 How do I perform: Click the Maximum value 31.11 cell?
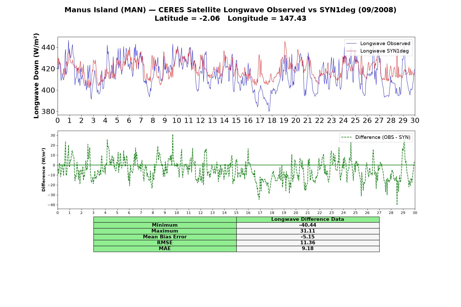(308, 231)
